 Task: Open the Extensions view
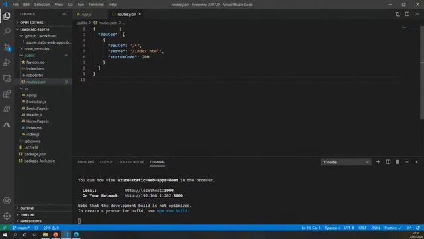point(7,94)
